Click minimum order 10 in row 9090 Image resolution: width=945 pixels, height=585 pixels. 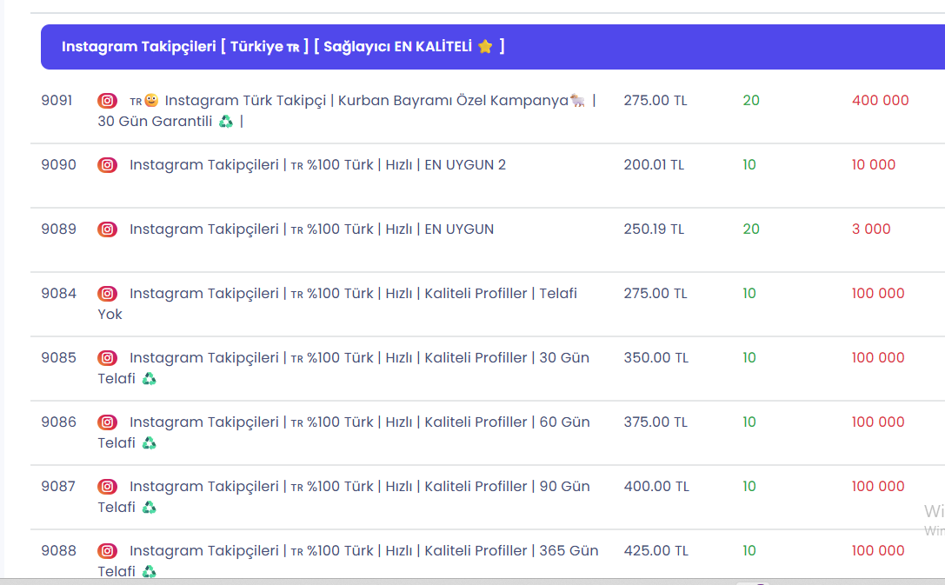[x=749, y=165]
